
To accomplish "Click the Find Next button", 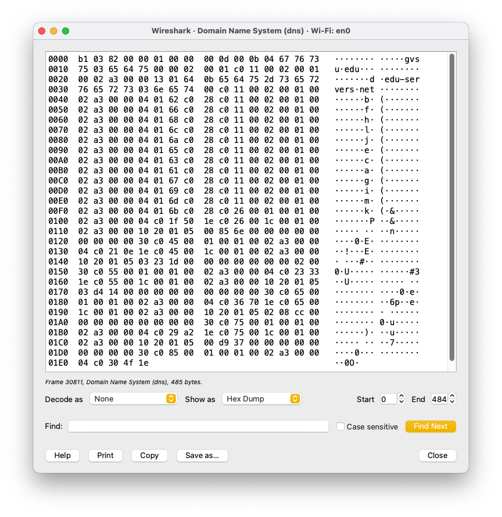I will (430, 426).
